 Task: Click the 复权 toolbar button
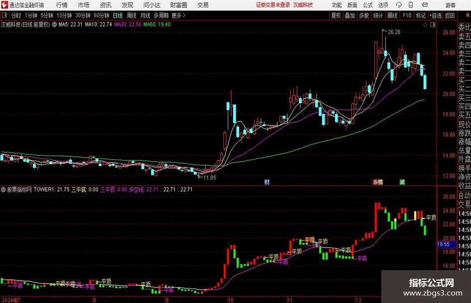click(336, 15)
